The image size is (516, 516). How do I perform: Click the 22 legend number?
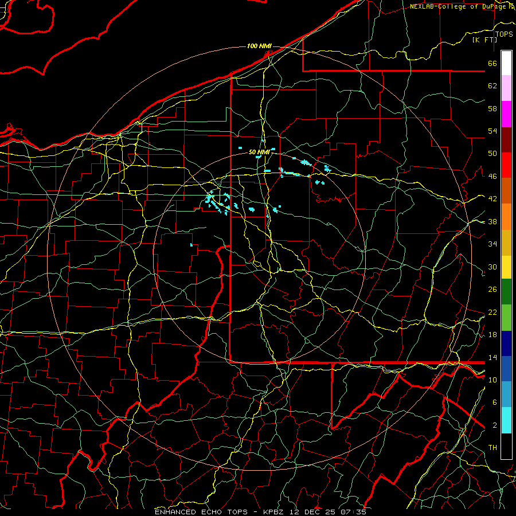tap(492, 312)
